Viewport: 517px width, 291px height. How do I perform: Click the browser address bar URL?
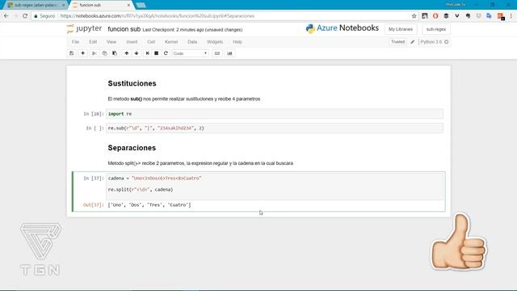pyautogui.click(x=158, y=16)
